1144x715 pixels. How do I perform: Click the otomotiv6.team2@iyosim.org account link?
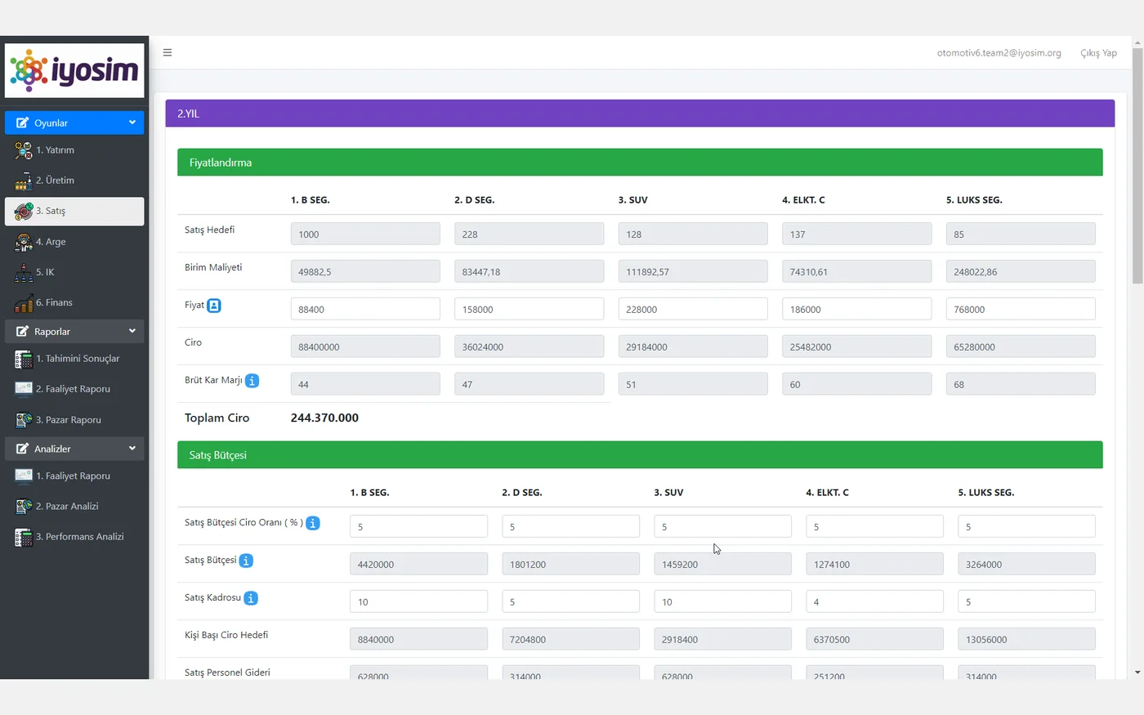[x=999, y=53]
